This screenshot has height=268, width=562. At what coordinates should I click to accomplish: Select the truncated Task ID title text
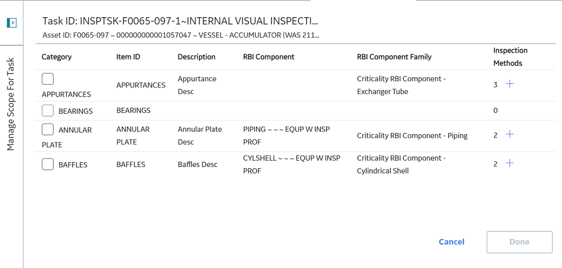pyautogui.click(x=180, y=21)
